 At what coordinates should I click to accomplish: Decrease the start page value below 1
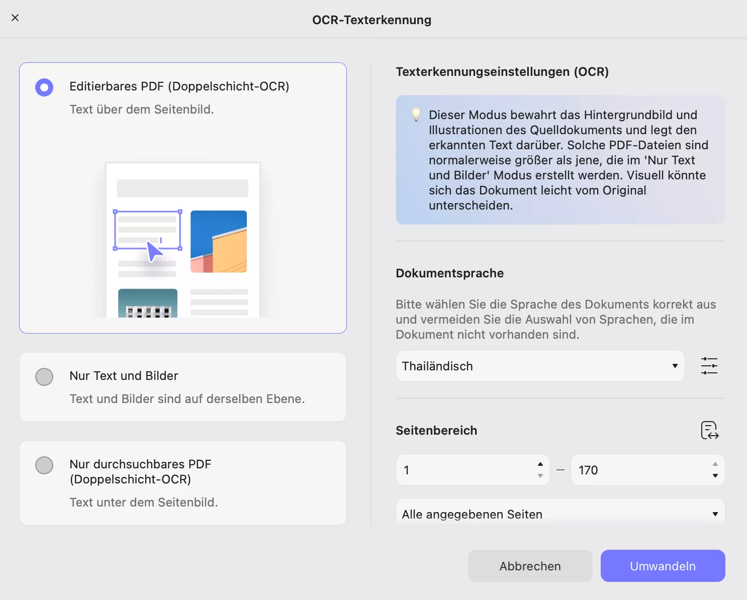coord(540,476)
